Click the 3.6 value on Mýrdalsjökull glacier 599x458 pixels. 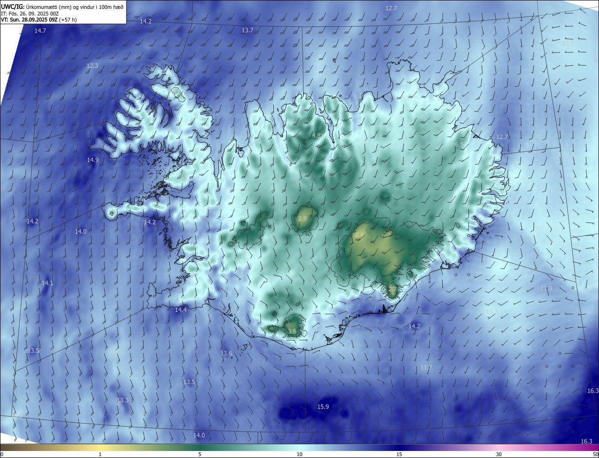pos(292,332)
